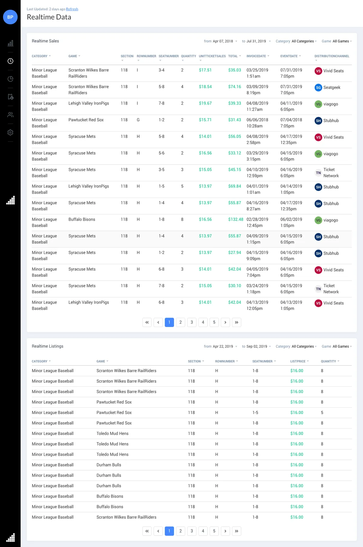Go to last page in Realtime Sales pagination
Screen dimensions: 363x547
237,322
